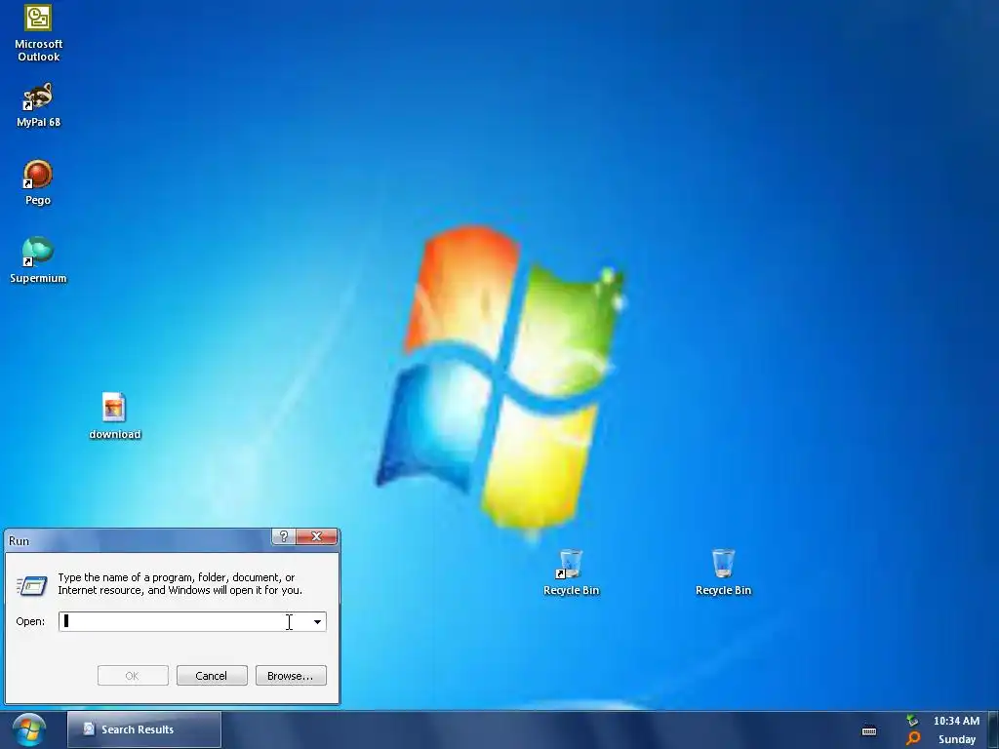This screenshot has height=749, width=999.
Task: Select the Pego desktop shortcut
Action: pos(38,182)
